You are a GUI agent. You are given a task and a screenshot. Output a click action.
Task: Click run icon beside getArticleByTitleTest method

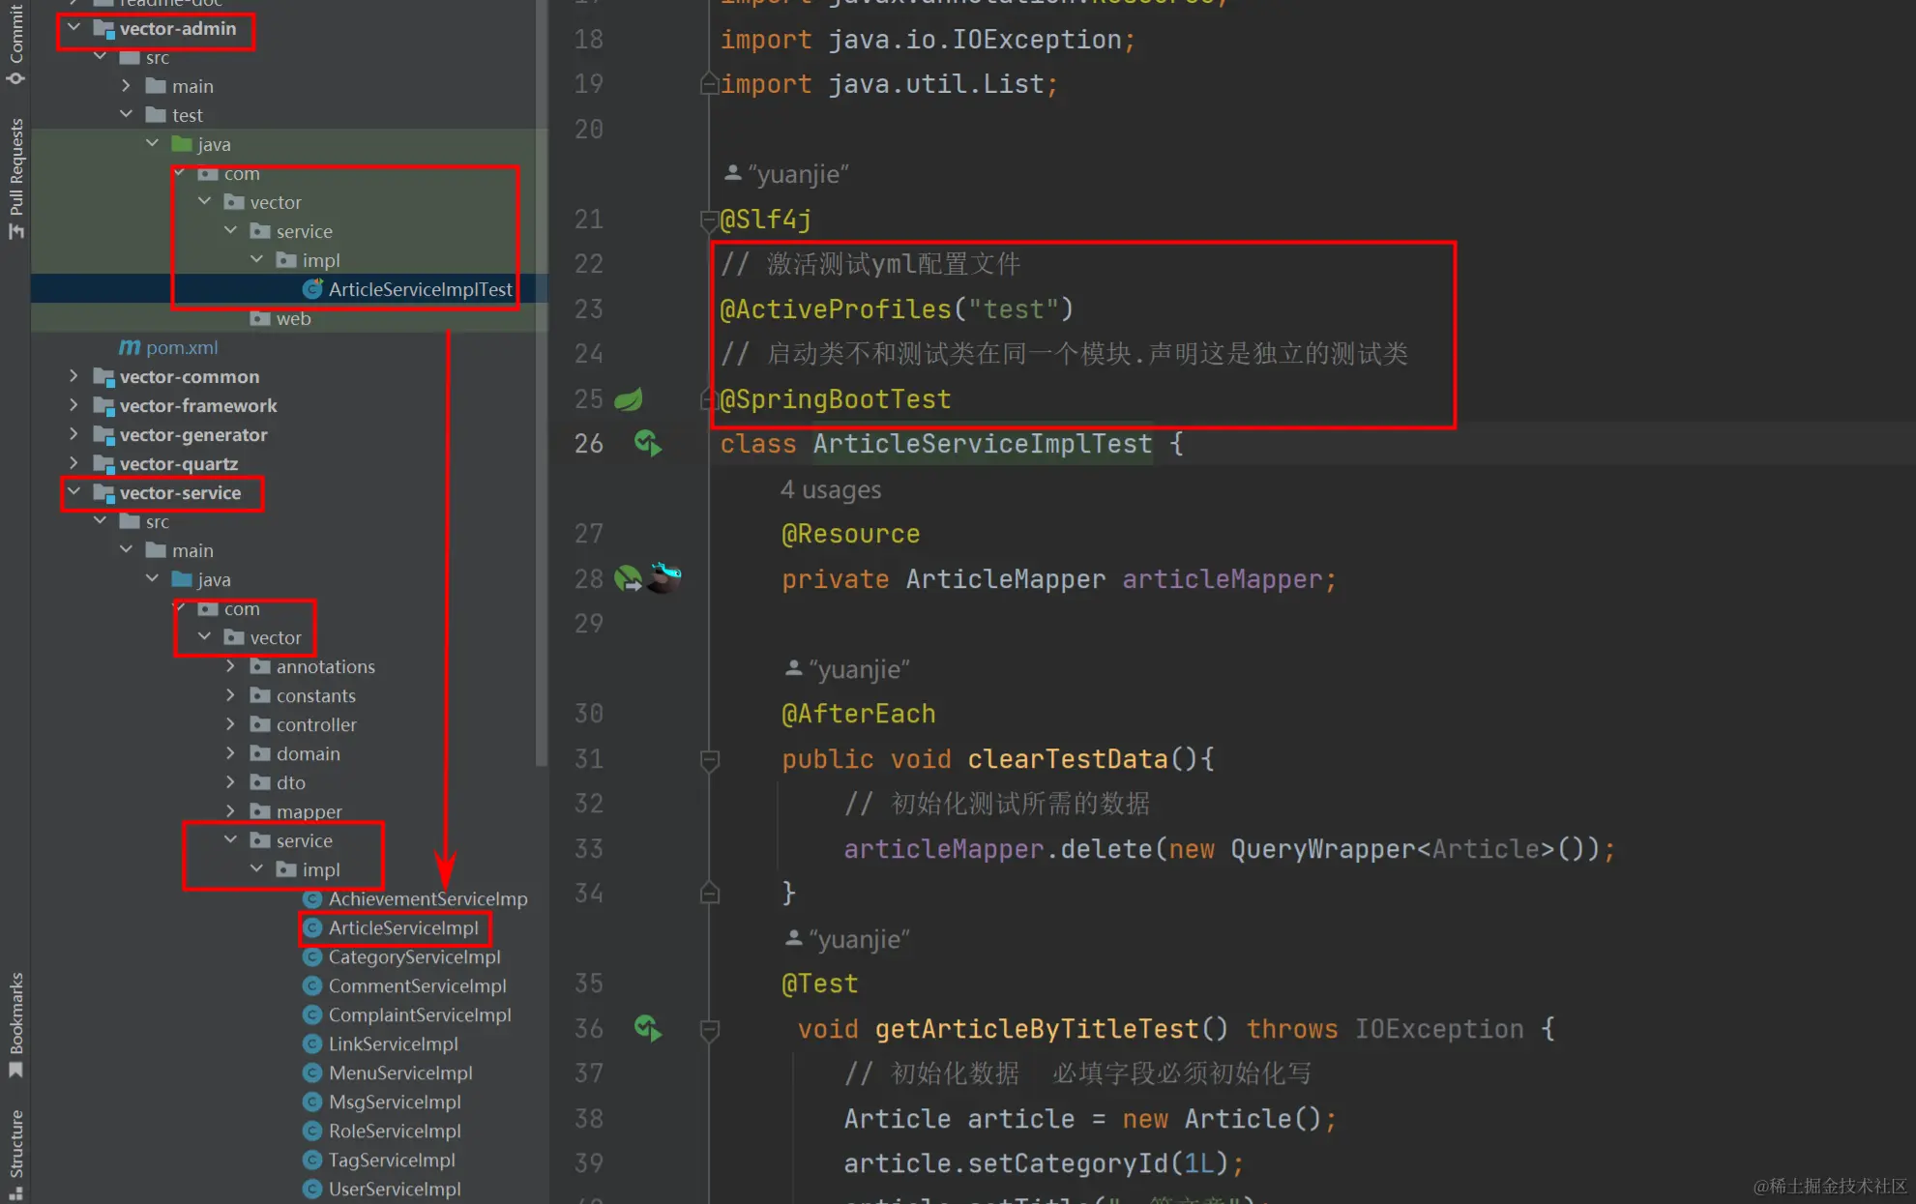tap(647, 1028)
